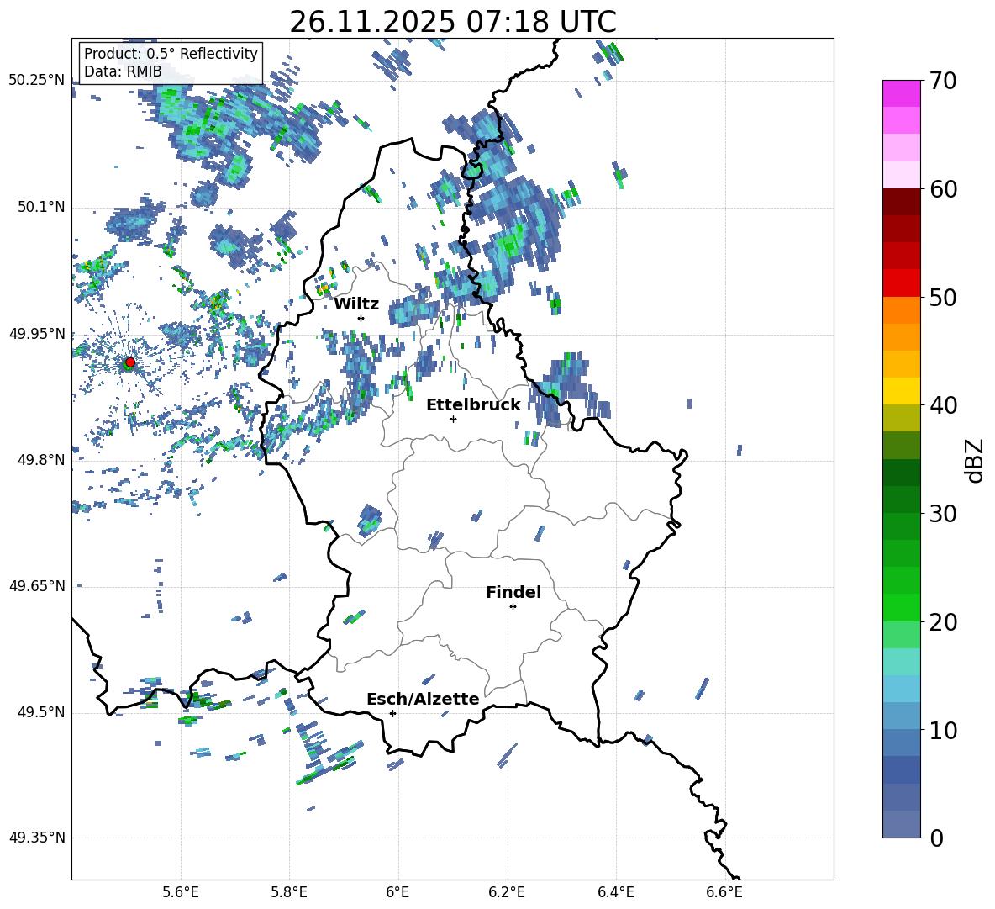
Task: Click the Esch/Alzette station cross marker
Action: 392,713
